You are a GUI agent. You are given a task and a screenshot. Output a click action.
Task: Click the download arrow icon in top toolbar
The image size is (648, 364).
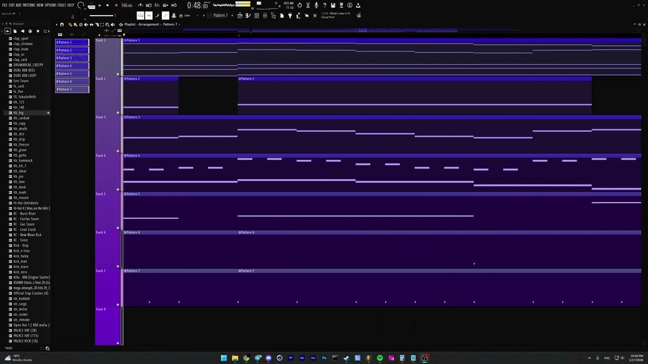(358, 5)
